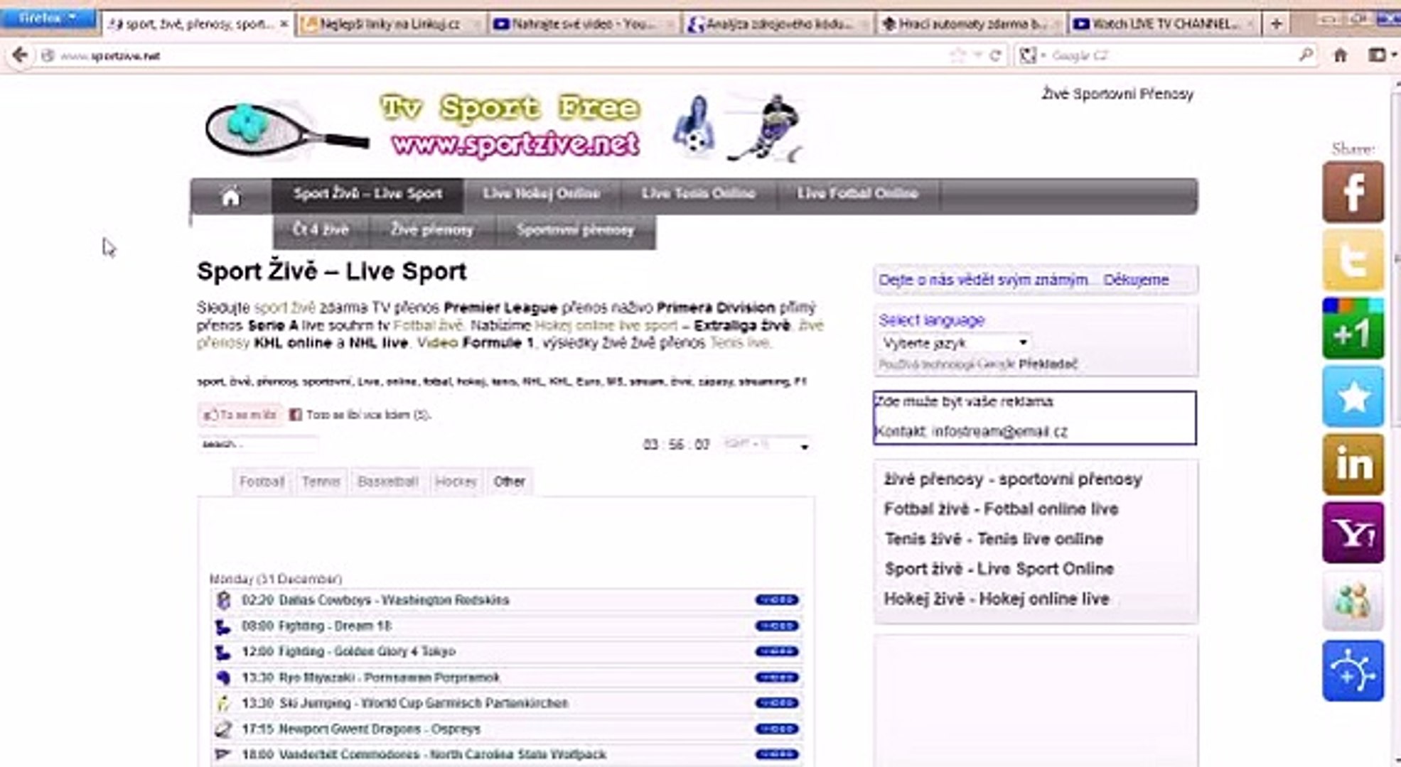Go to the site home icon
Screen dimensions: 1401x767
(230, 196)
